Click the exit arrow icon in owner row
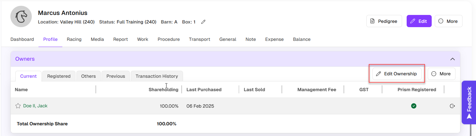Image resolution: width=476 pixels, height=136 pixels. [x=452, y=106]
